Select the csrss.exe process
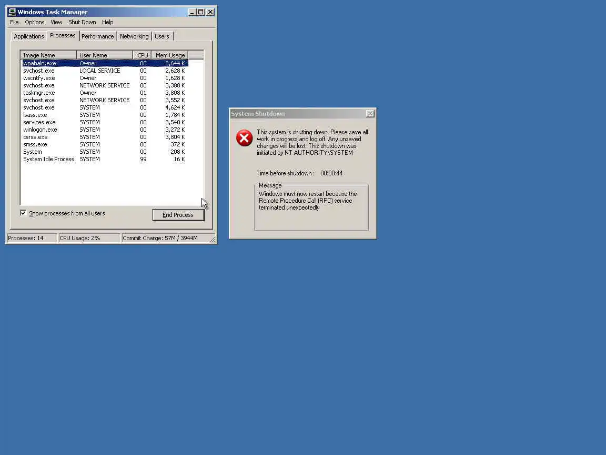The image size is (606, 455). tap(105, 136)
